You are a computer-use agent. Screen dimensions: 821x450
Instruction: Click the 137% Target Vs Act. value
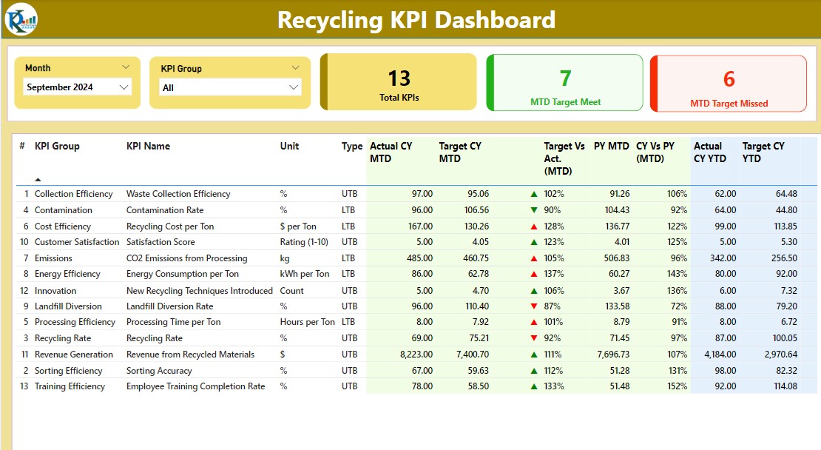tap(554, 274)
